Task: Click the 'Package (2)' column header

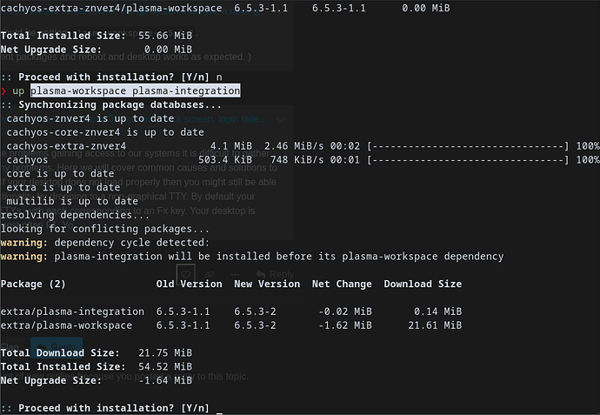Action: (x=33, y=284)
